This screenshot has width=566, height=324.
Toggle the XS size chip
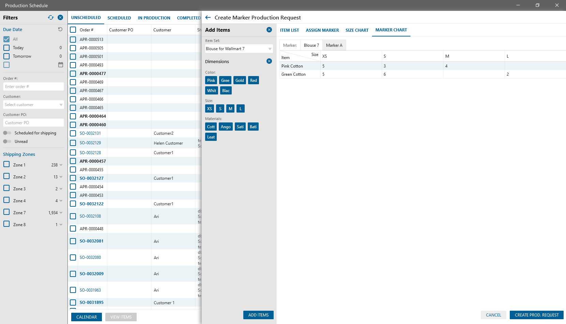tap(210, 109)
